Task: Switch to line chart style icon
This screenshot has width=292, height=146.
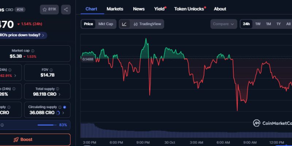Action: click(124, 24)
